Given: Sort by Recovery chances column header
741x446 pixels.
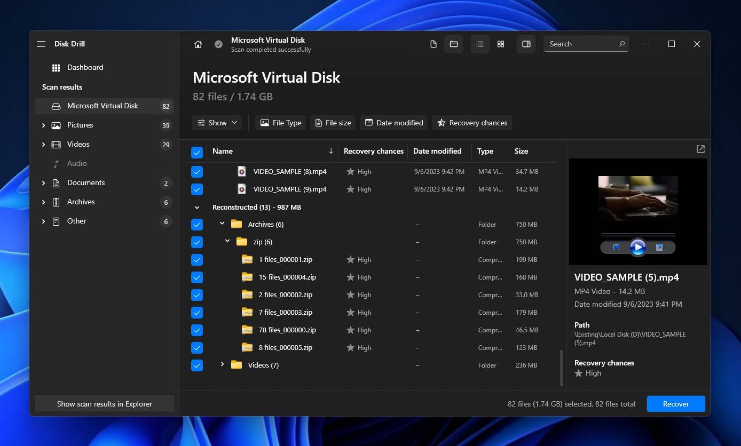Looking at the screenshot, I should coord(373,151).
